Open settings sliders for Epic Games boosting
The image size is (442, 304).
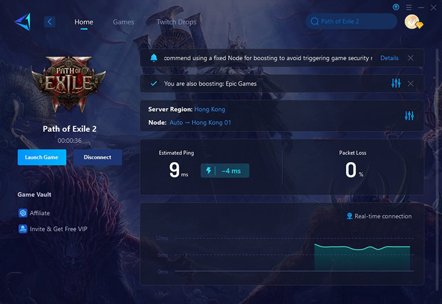coord(396,83)
